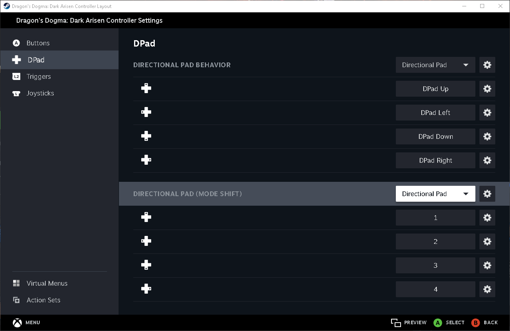Click the DPad Left binding button

tap(436, 113)
